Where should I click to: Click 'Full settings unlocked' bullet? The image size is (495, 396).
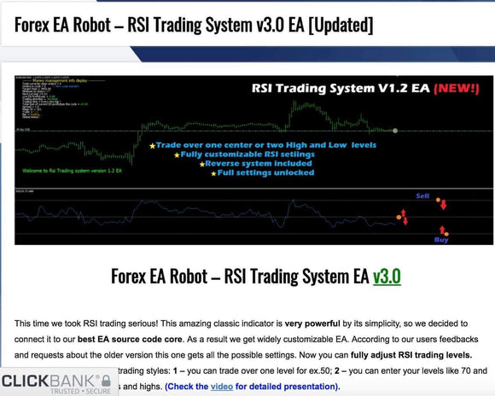(x=265, y=172)
